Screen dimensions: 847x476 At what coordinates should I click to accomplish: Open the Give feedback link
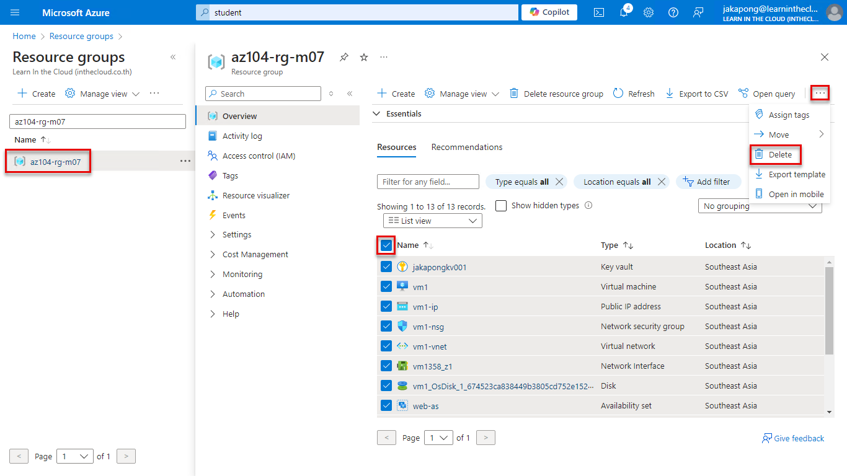[x=793, y=438]
